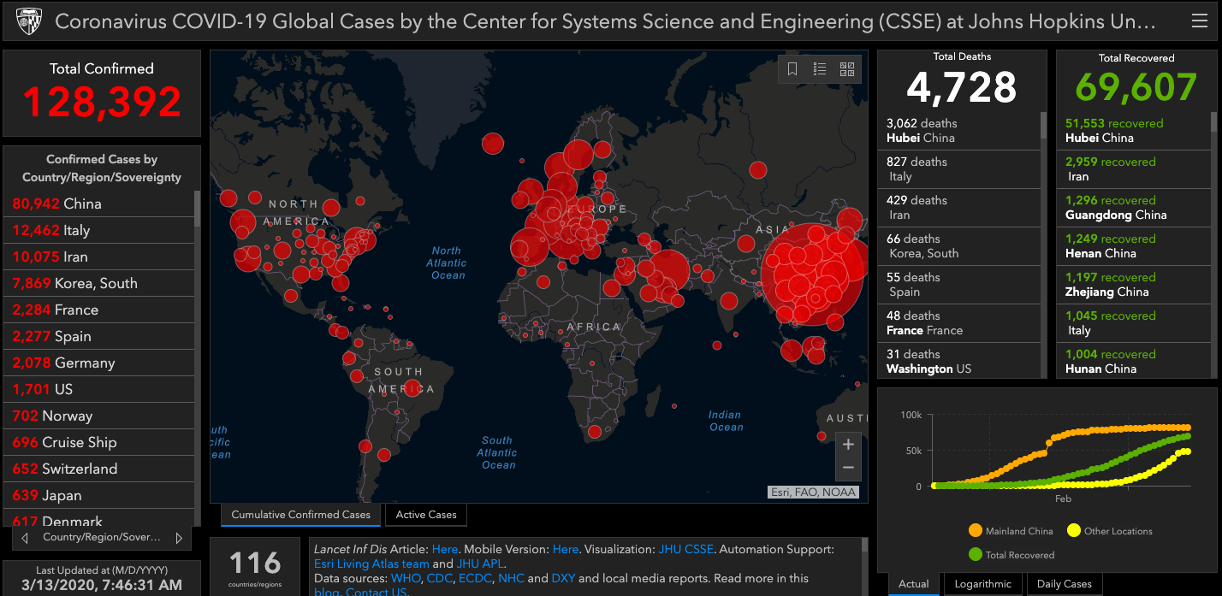1222x596 pixels.
Task: Select 48 deaths France entry
Action: point(958,323)
